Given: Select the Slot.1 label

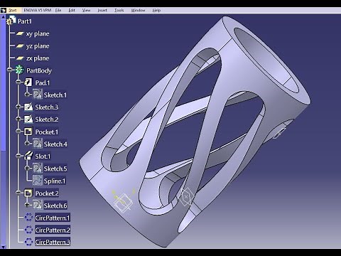Looking at the screenshot, I should [43, 156].
